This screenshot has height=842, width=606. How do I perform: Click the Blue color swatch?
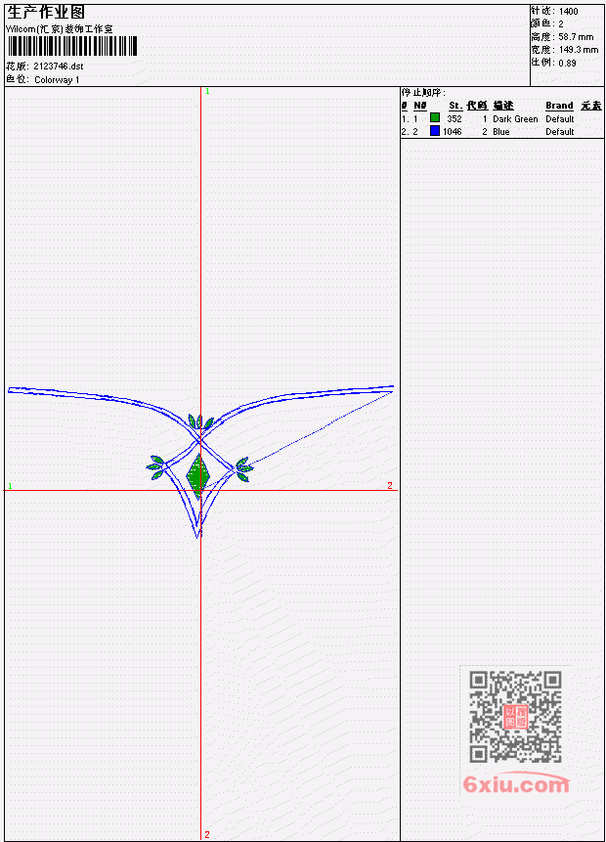click(435, 130)
